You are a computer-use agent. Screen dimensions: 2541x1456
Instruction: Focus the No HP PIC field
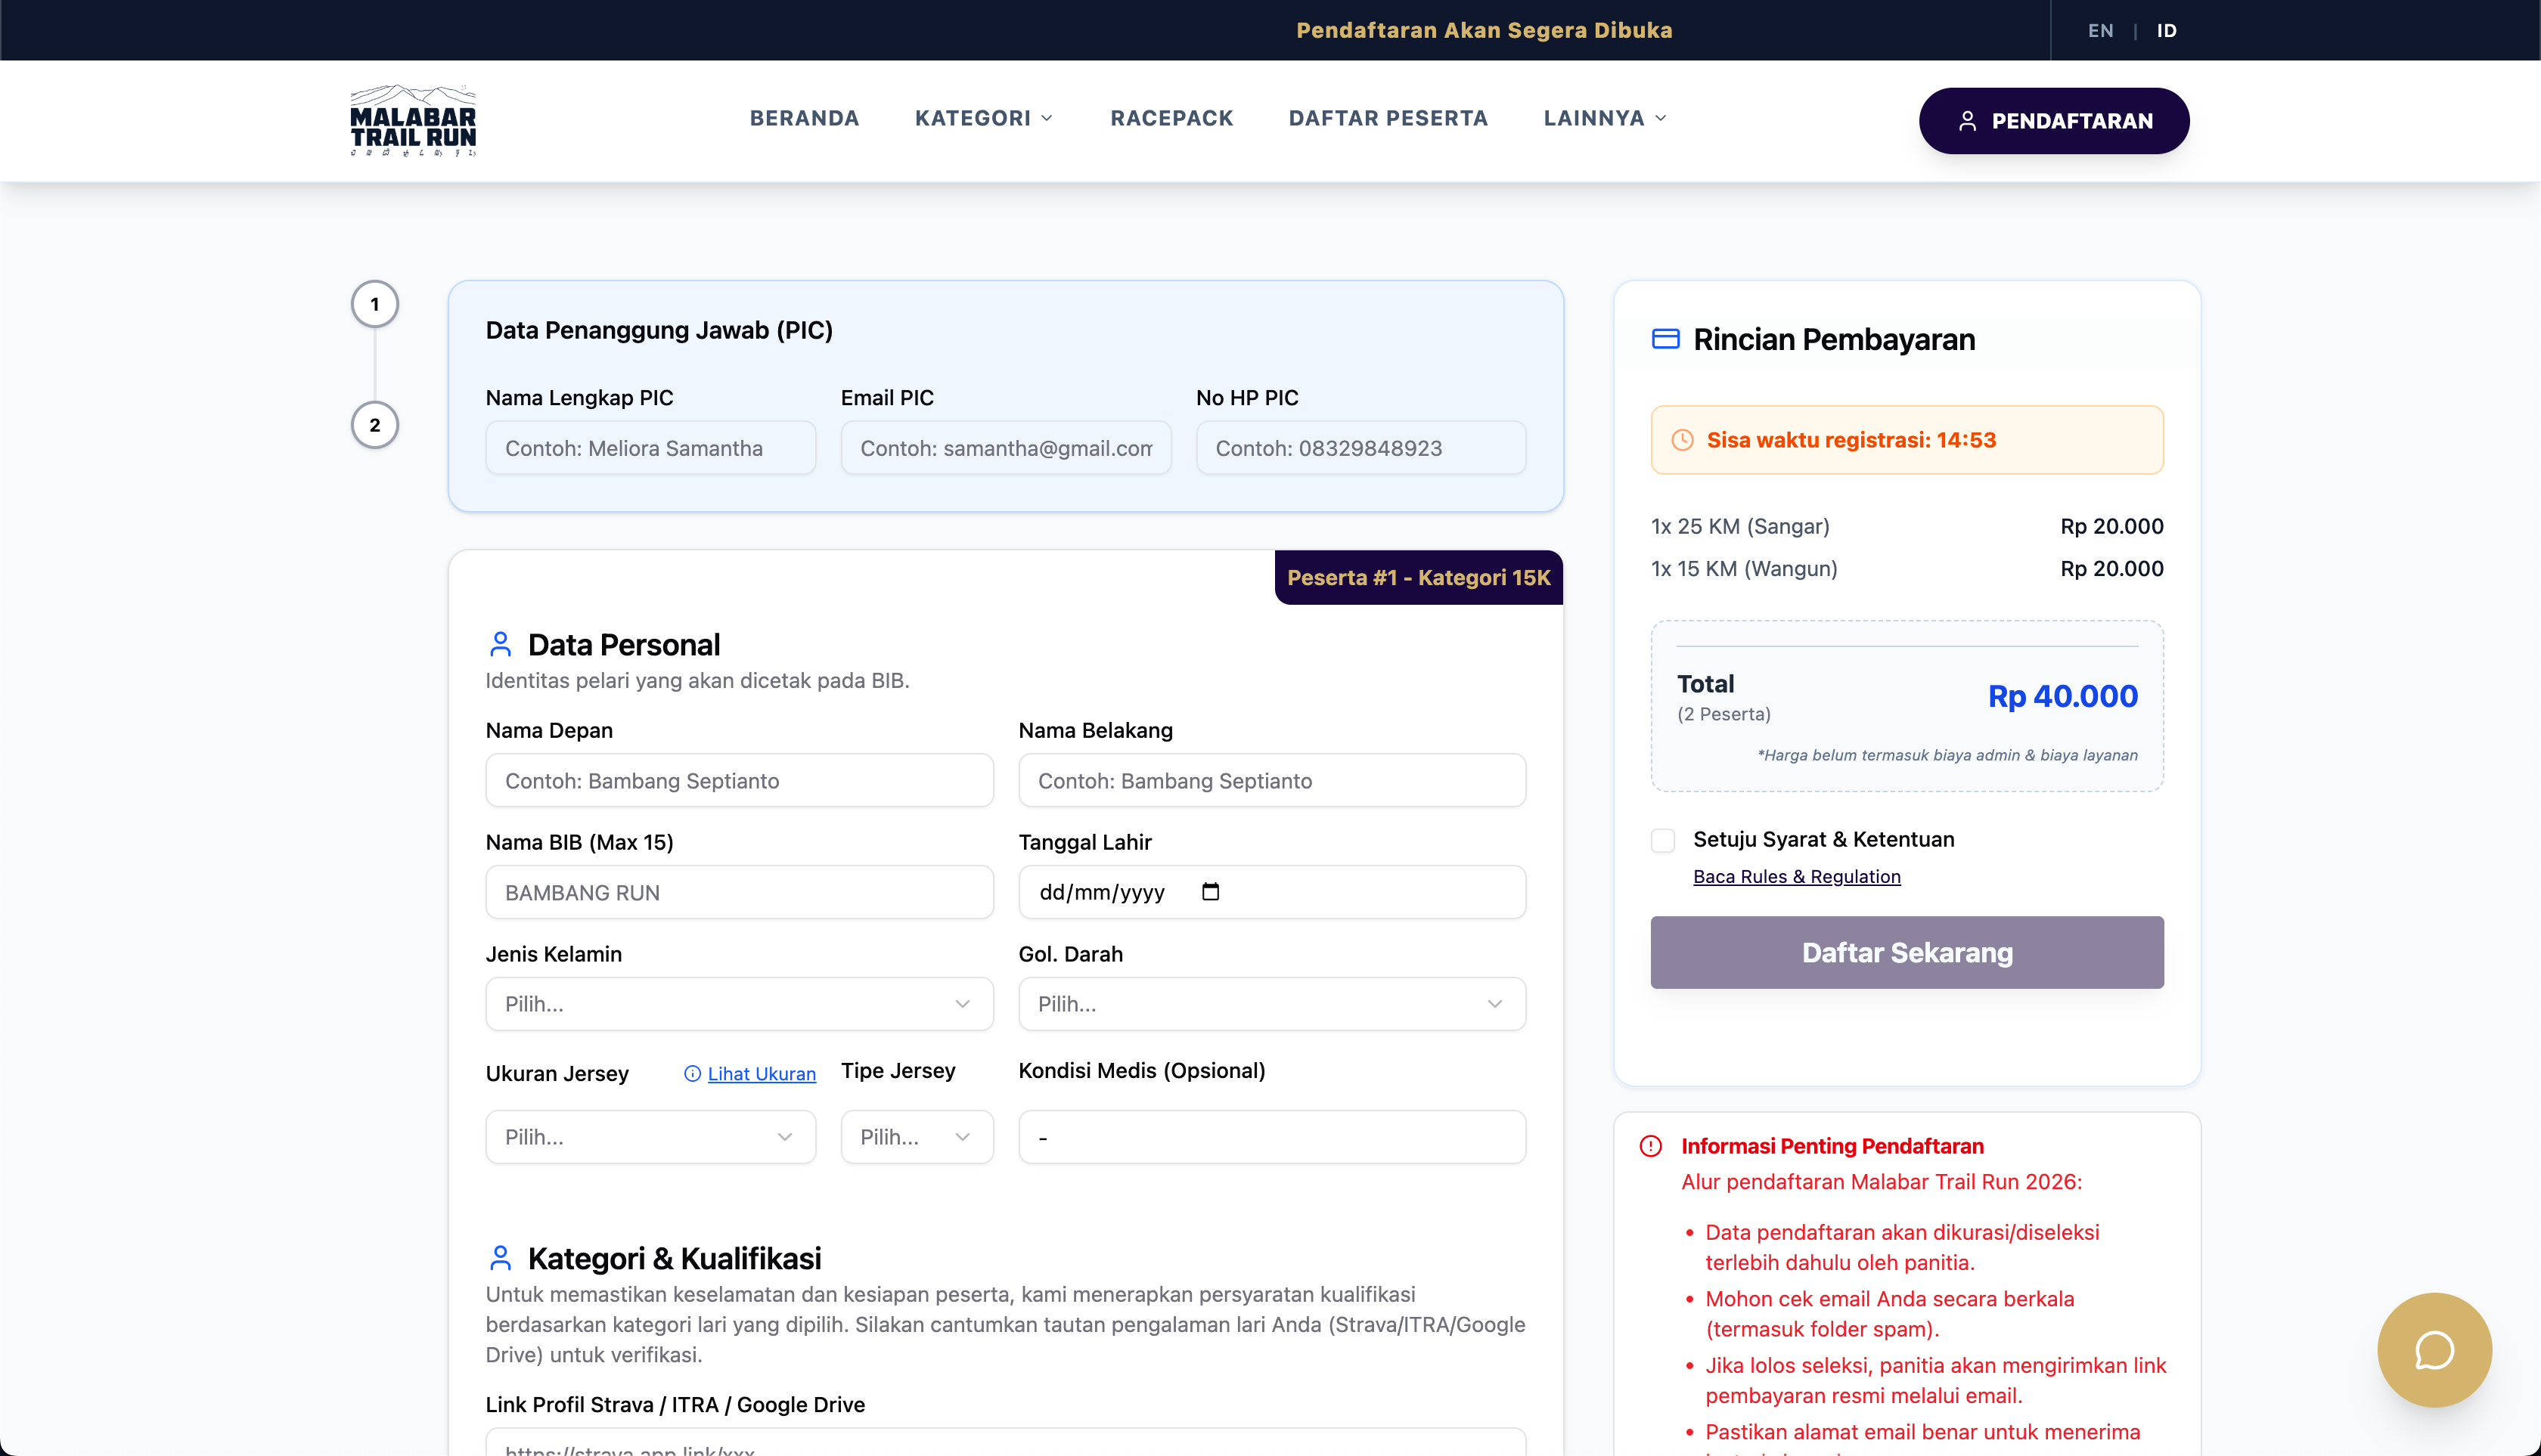pyautogui.click(x=1360, y=448)
